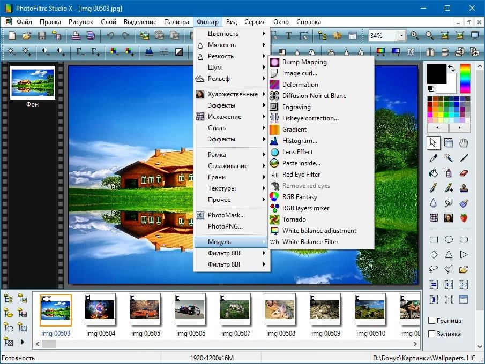
Task: Choose Bump Mapping from plugin submenu
Action: (322, 62)
